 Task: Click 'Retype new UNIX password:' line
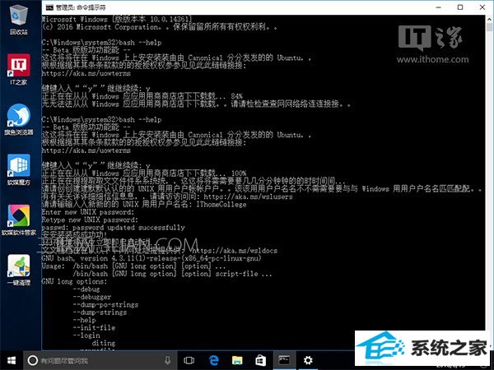90,220
